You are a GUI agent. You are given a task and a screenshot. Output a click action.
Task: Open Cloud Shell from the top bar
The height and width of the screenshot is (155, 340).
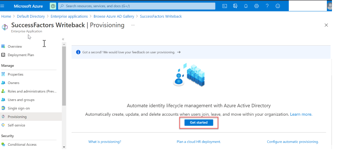[225, 6]
